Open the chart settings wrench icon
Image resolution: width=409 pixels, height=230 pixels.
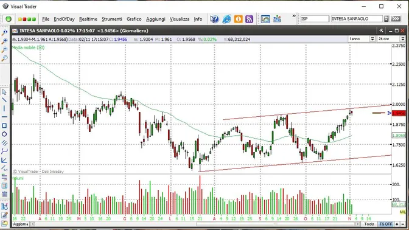382,31
